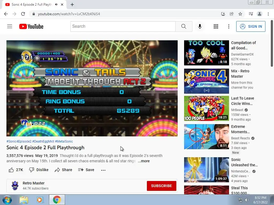This screenshot has height=205, width=274.
Task: Open a new browser tab
Action: [x=72, y=5]
